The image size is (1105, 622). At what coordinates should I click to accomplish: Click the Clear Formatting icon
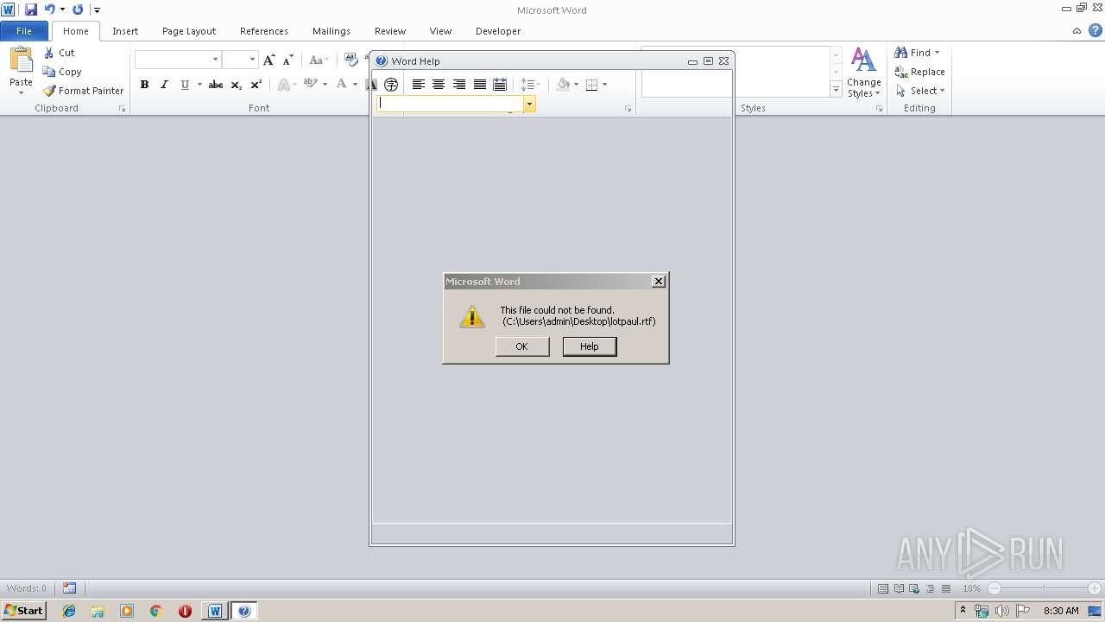click(x=350, y=60)
